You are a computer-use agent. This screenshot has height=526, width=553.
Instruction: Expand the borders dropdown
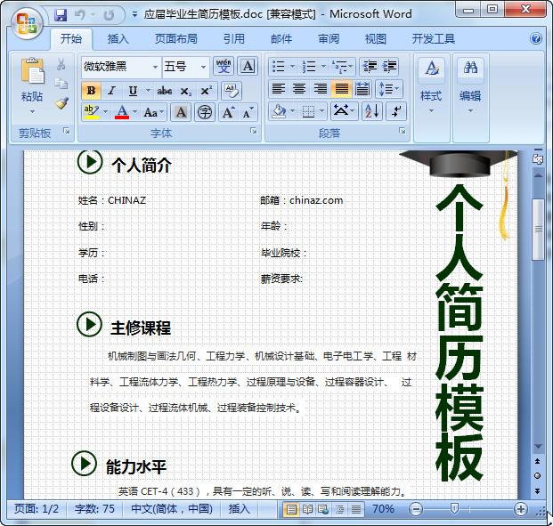pos(321,111)
